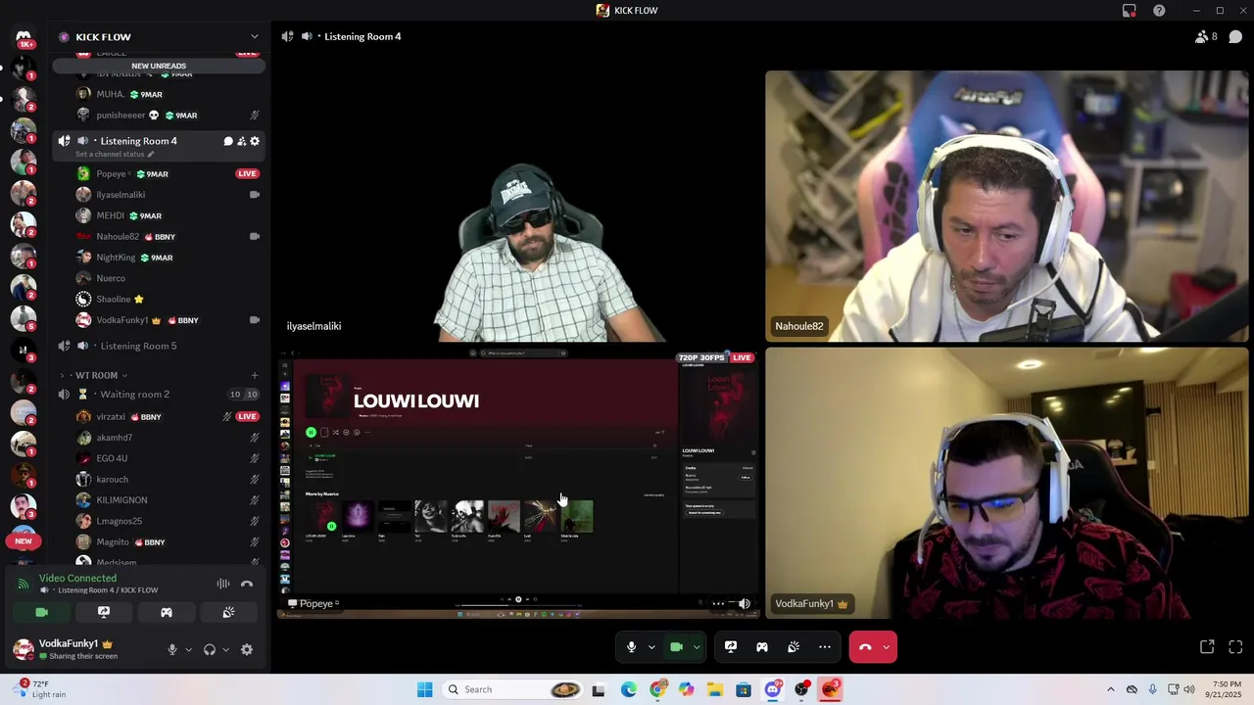Focus Popeye live stream tile

click(519, 484)
